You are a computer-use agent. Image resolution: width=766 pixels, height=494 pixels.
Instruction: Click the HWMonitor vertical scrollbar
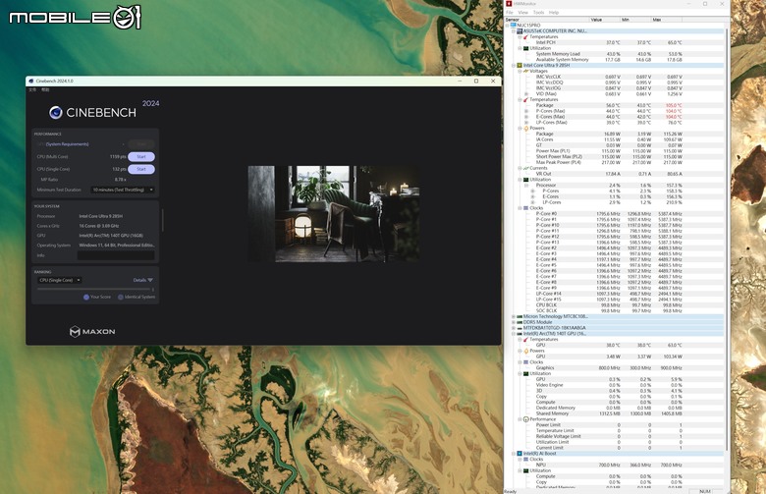pyautogui.click(x=728, y=240)
